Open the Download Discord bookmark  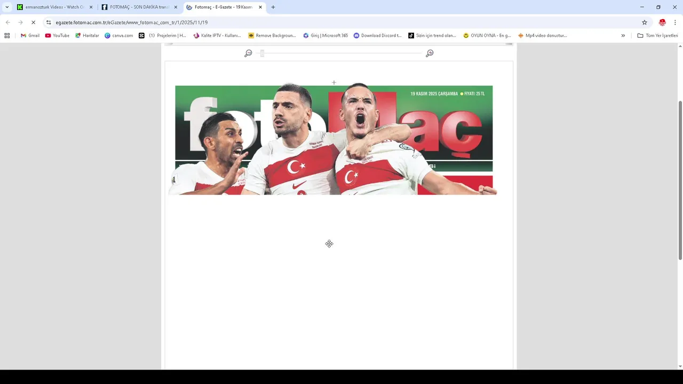point(377,36)
